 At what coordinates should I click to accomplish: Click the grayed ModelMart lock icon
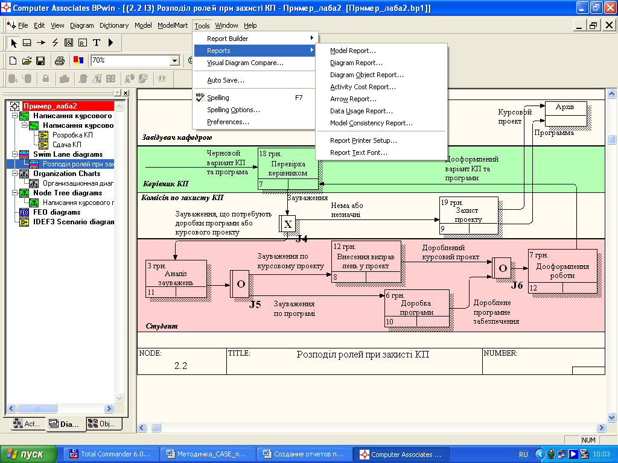pyautogui.click(x=46, y=79)
